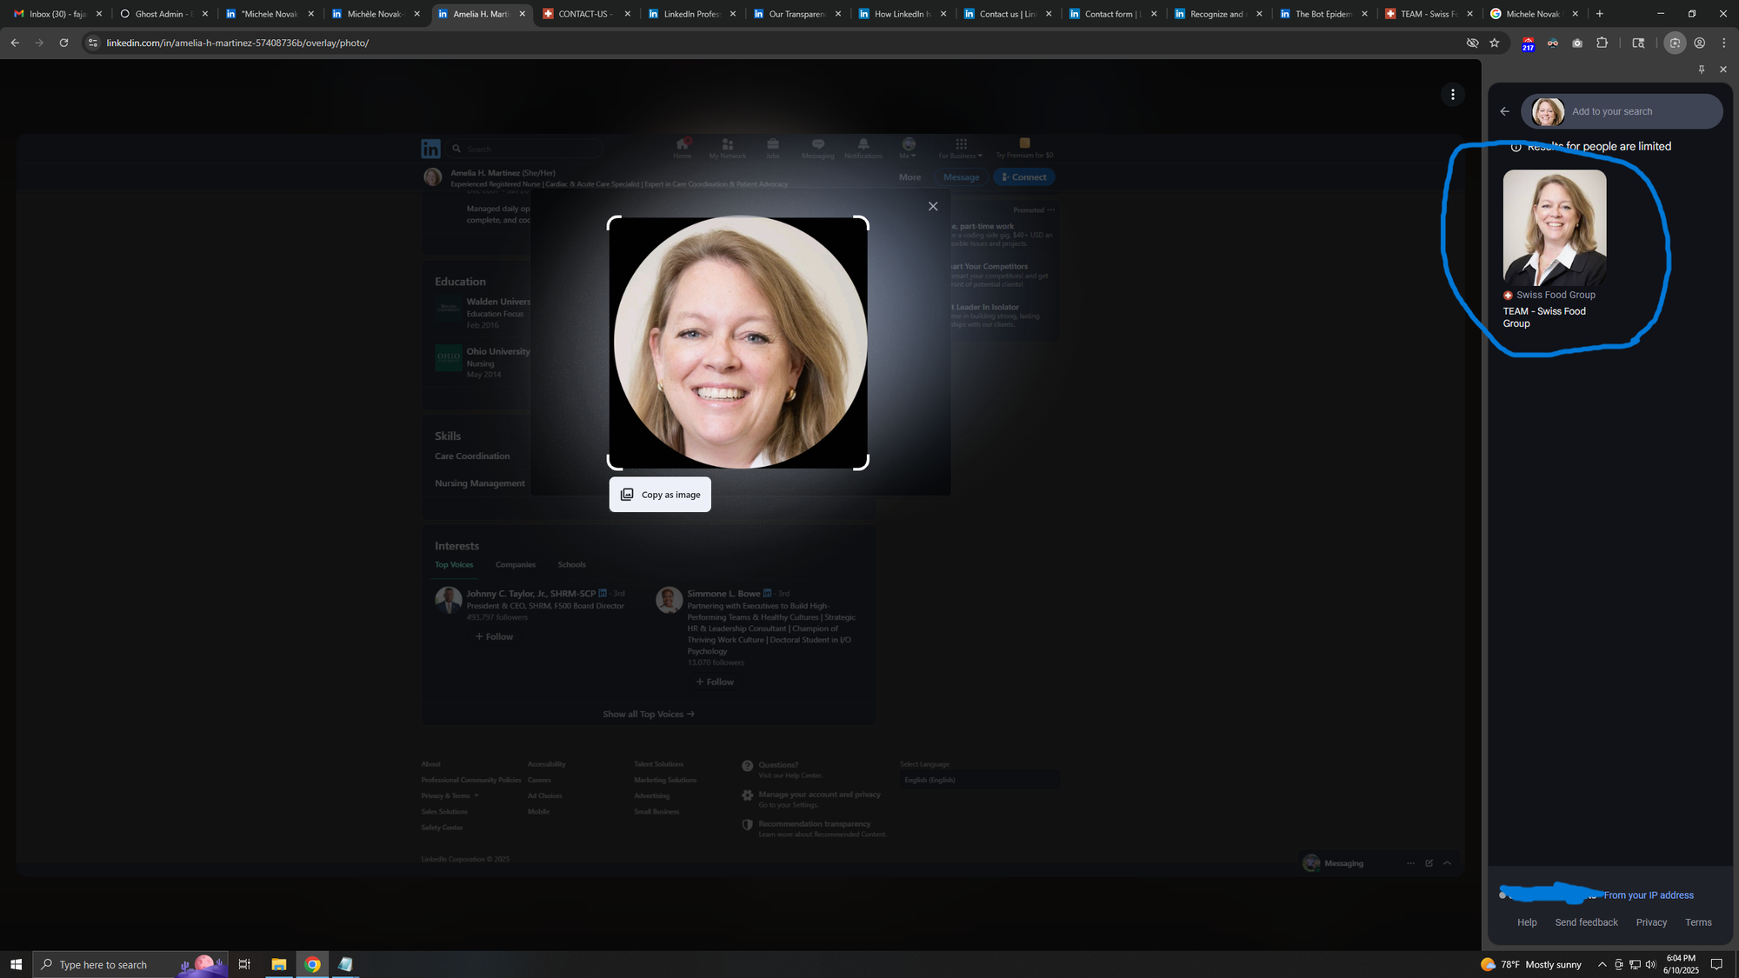Open the volume control in system tray
The image size is (1739, 978).
pyautogui.click(x=1650, y=965)
